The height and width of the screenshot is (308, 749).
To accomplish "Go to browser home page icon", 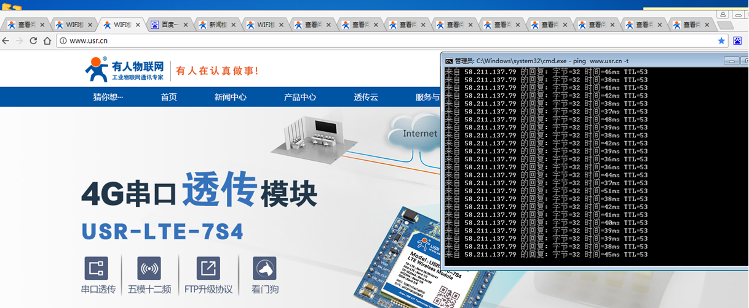I will tap(47, 40).
